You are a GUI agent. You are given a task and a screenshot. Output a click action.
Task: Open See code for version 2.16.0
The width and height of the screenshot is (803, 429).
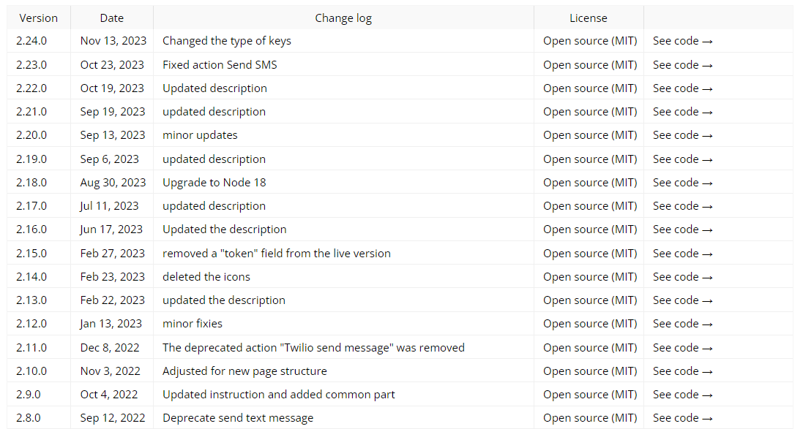[x=682, y=229]
